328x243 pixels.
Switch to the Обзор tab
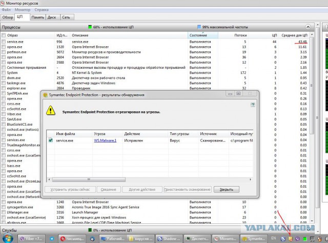click(x=8, y=17)
